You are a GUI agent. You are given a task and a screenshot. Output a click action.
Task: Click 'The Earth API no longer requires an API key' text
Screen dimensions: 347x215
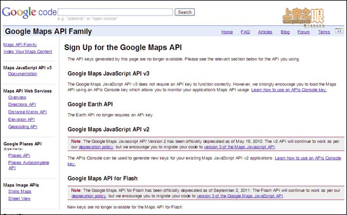coord(110,115)
